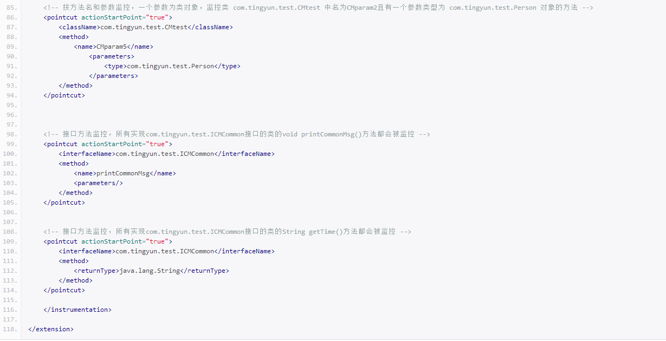Click the closing </instrumentation> tag

[x=77, y=310]
